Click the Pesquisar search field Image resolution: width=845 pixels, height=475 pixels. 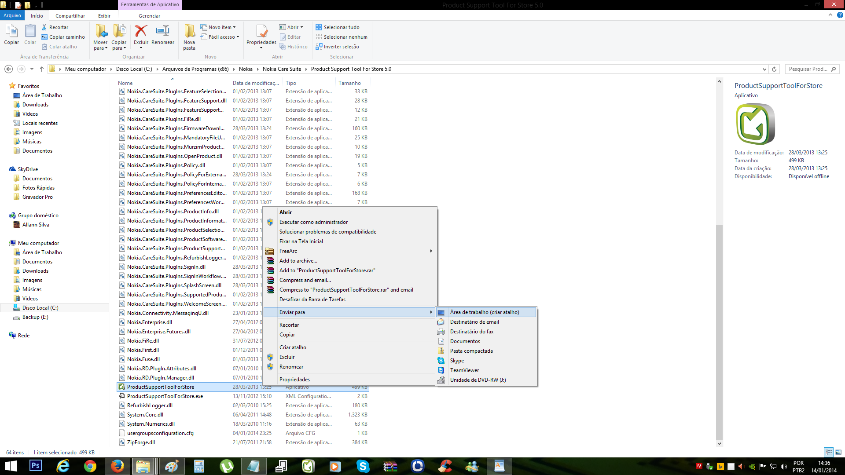tap(808, 69)
